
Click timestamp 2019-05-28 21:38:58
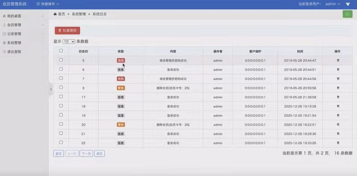click(300, 97)
